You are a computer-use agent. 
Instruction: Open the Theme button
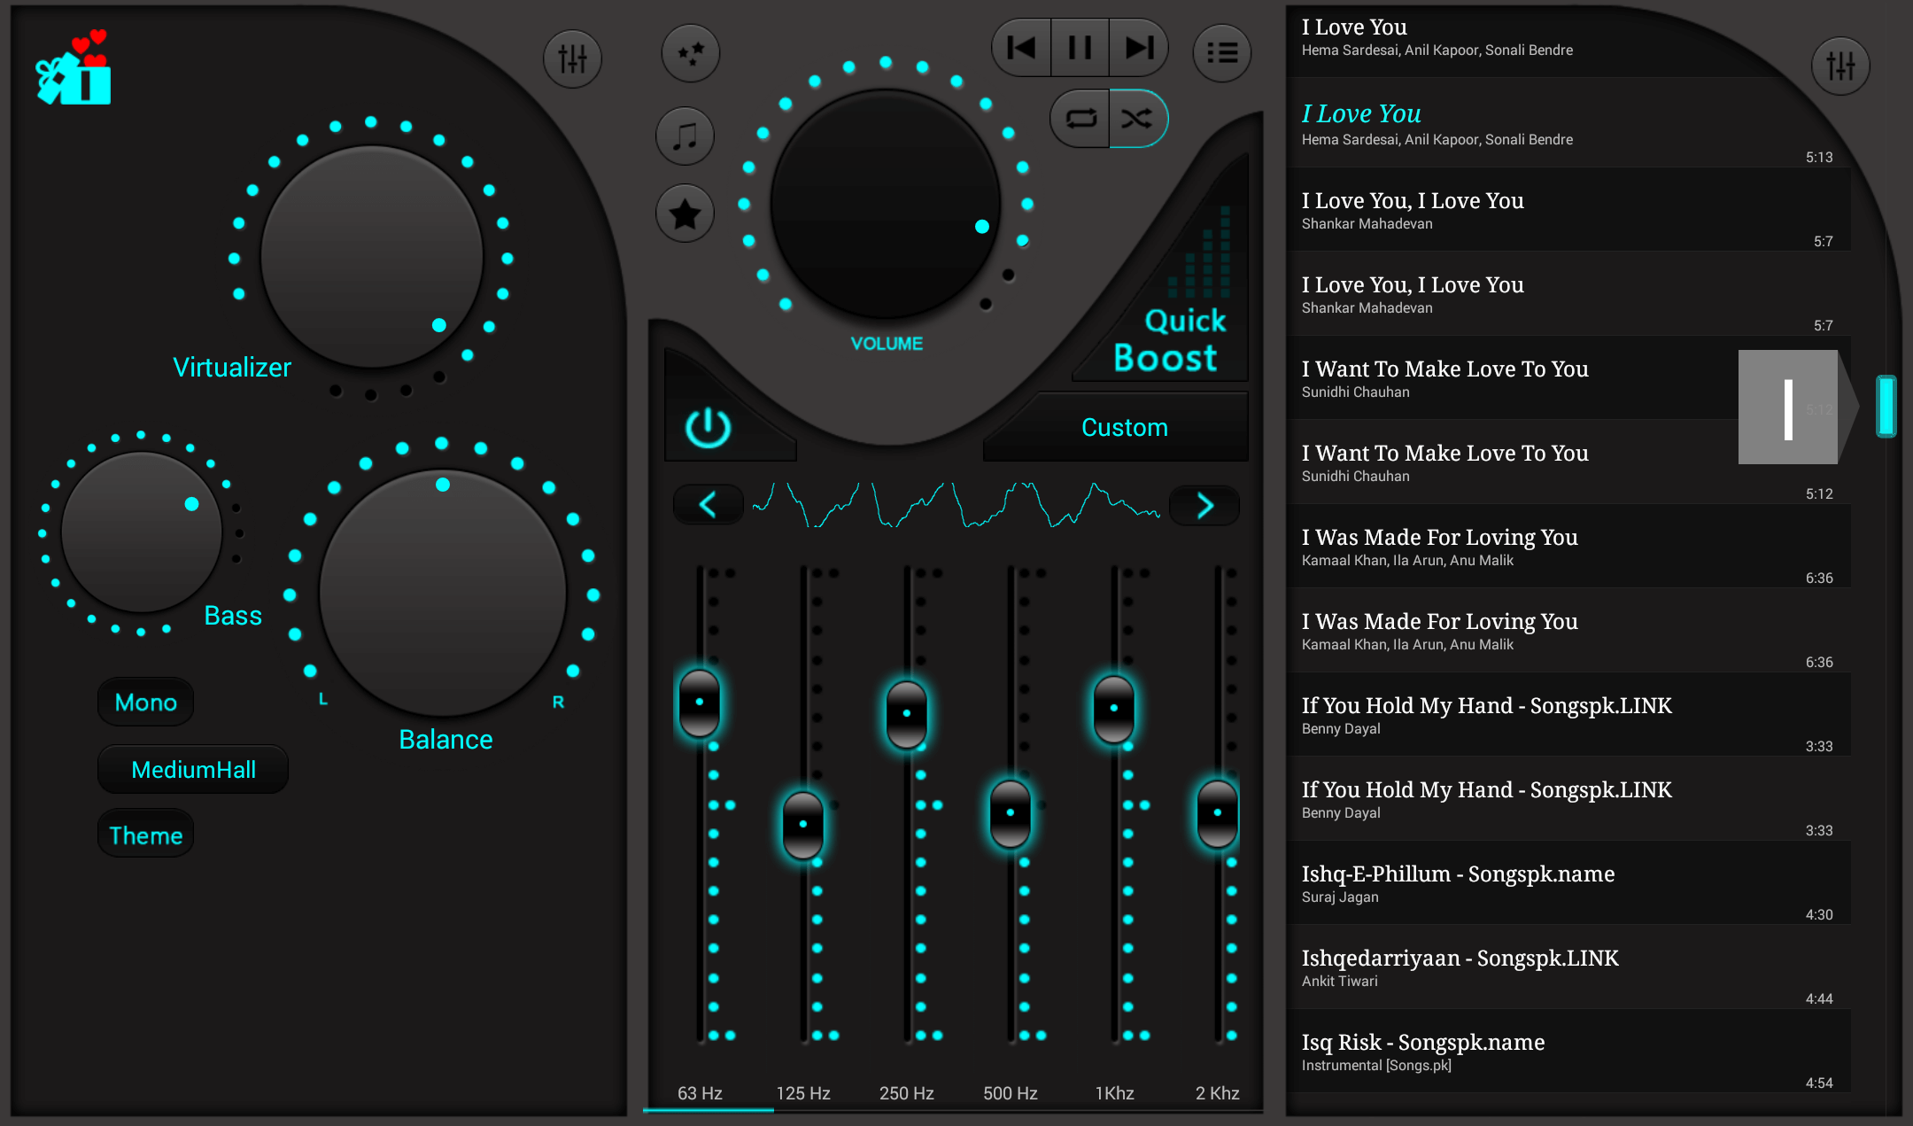point(145,835)
